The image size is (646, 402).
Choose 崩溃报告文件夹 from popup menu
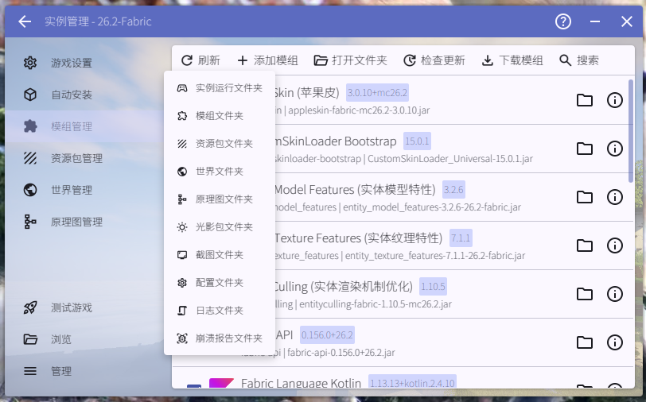pos(220,338)
